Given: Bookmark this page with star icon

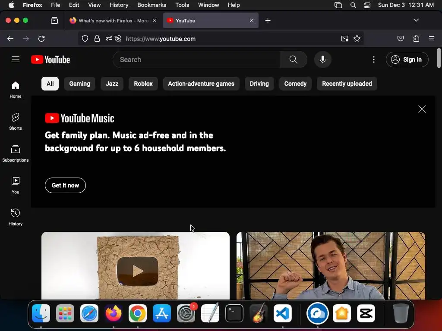Looking at the screenshot, I should 357,38.
